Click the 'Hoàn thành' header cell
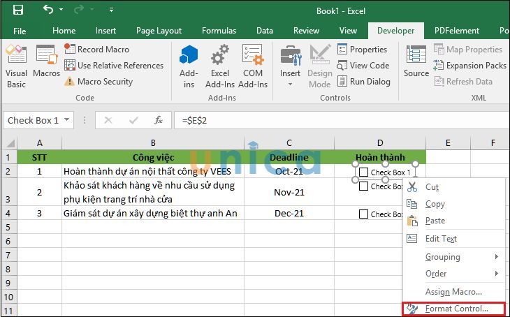The width and height of the screenshot is (510, 317). 380,157
